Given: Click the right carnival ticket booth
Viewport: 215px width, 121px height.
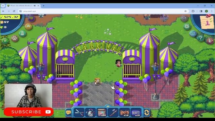Looking at the screenshot, I should [x=132, y=66].
